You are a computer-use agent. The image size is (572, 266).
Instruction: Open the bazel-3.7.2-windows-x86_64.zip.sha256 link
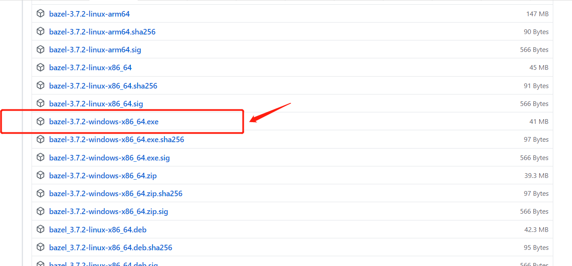coord(116,193)
